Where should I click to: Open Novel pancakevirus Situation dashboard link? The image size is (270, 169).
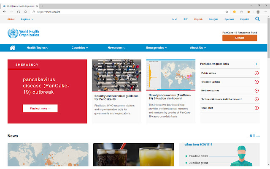pyautogui.click(x=170, y=97)
